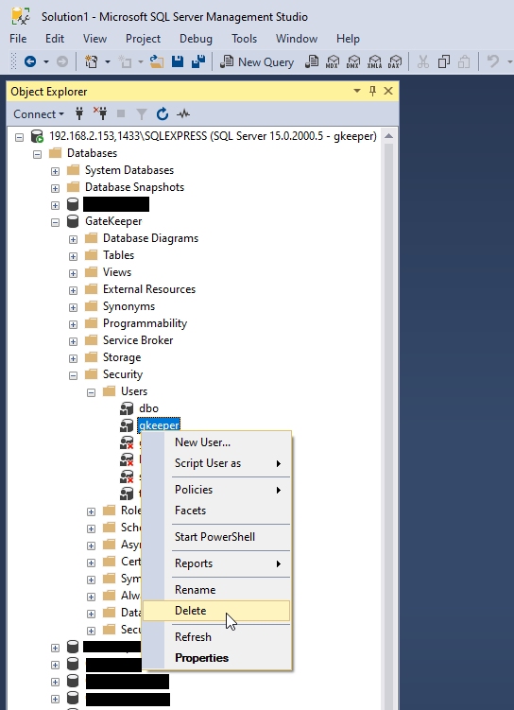Open the Tools menu
The image size is (514, 710).
[245, 39]
